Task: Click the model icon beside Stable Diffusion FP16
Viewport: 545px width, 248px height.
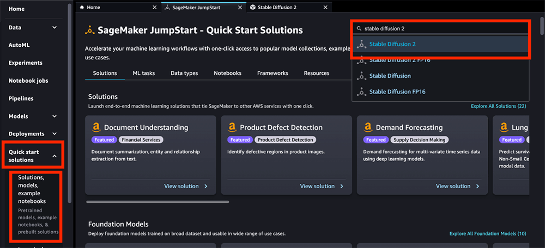Action: 362,92
